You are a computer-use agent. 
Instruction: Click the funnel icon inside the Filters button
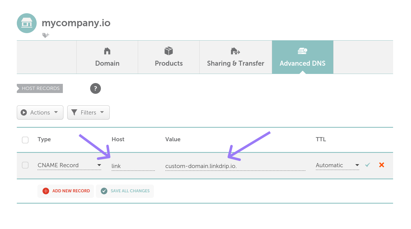coord(74,112)
